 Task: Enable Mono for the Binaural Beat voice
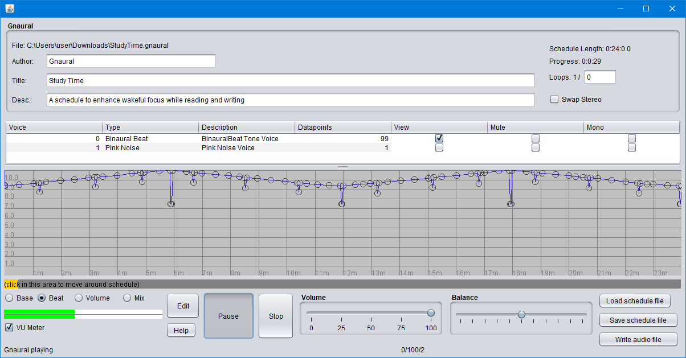[x=632, y=138]
